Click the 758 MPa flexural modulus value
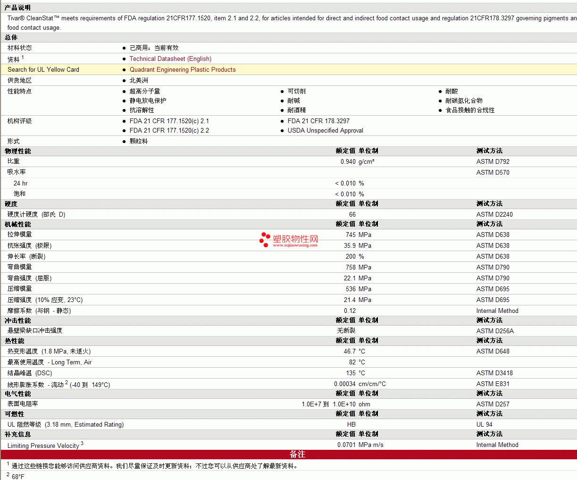This screenshot has width=577, height=480. click(359, 267)
